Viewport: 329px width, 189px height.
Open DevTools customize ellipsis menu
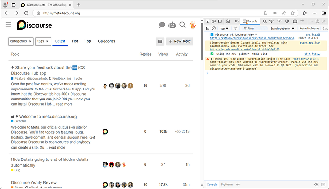[x=311, y=21]
